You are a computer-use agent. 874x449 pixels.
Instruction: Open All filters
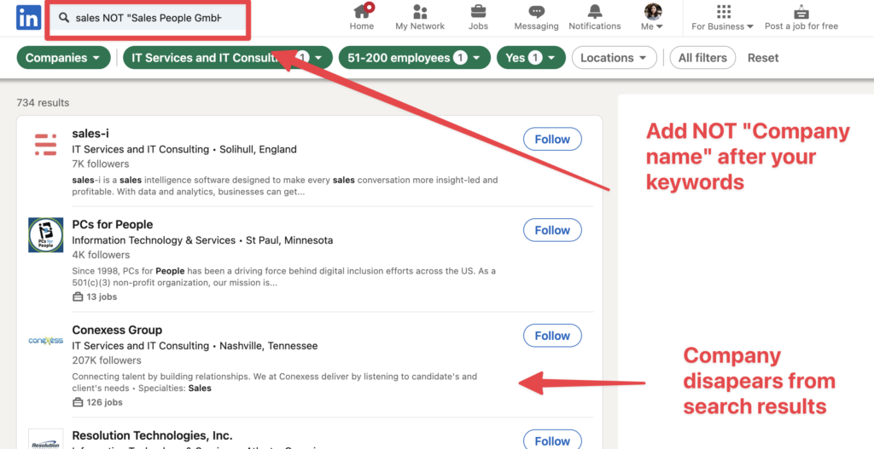click(702, 58)
